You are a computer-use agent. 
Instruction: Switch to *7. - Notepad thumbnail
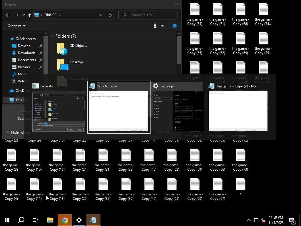pos(119,107)
